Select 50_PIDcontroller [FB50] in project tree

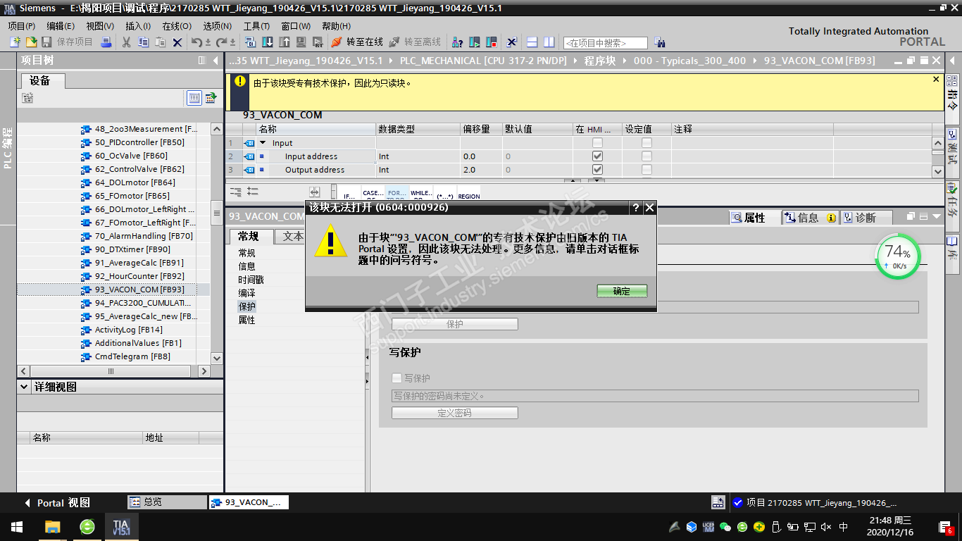(x=139, y=142)
